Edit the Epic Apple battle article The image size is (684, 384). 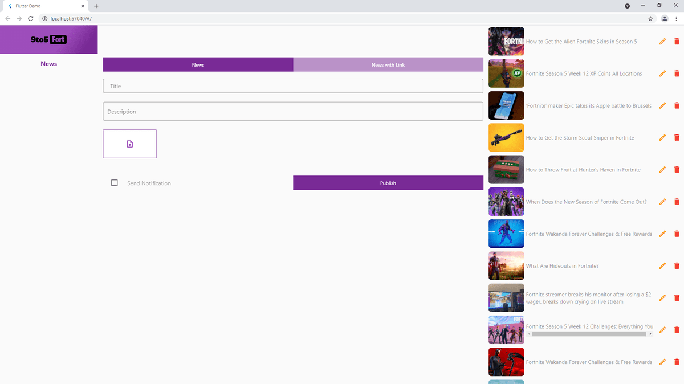[662, 105]
